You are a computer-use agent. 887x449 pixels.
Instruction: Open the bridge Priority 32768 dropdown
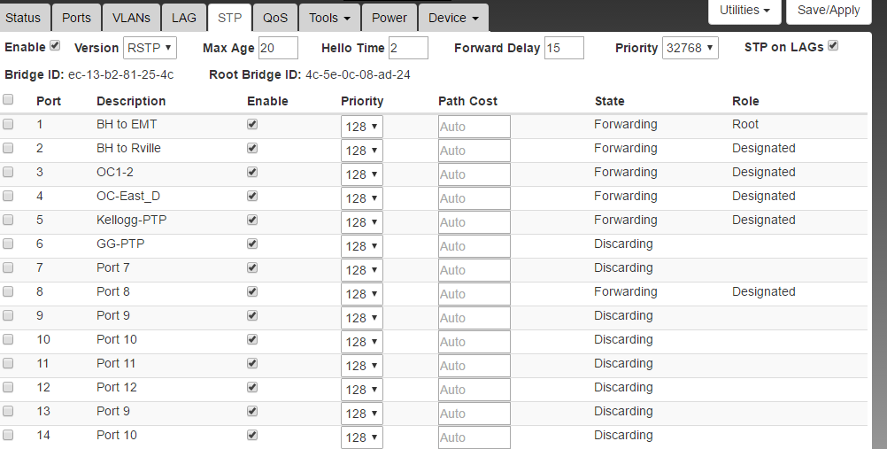click(x=690, y=48)
